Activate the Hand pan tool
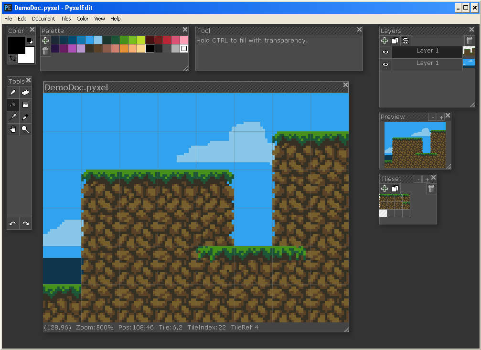481x350 pixels. coord(13,129)
